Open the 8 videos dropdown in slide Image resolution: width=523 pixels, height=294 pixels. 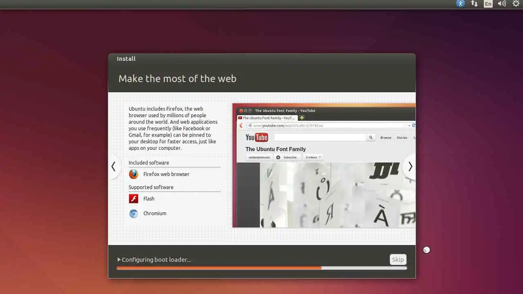[x=313, y=157]
